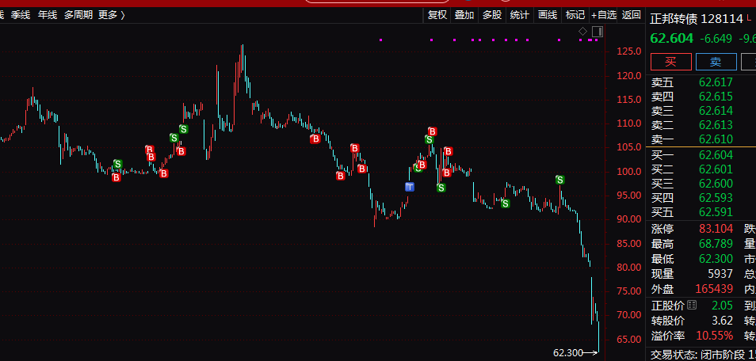The height and width of the screenshot is (361, 756).
Task: Open the 多周期 multi-period tab
Action: (x=78, y=15)
